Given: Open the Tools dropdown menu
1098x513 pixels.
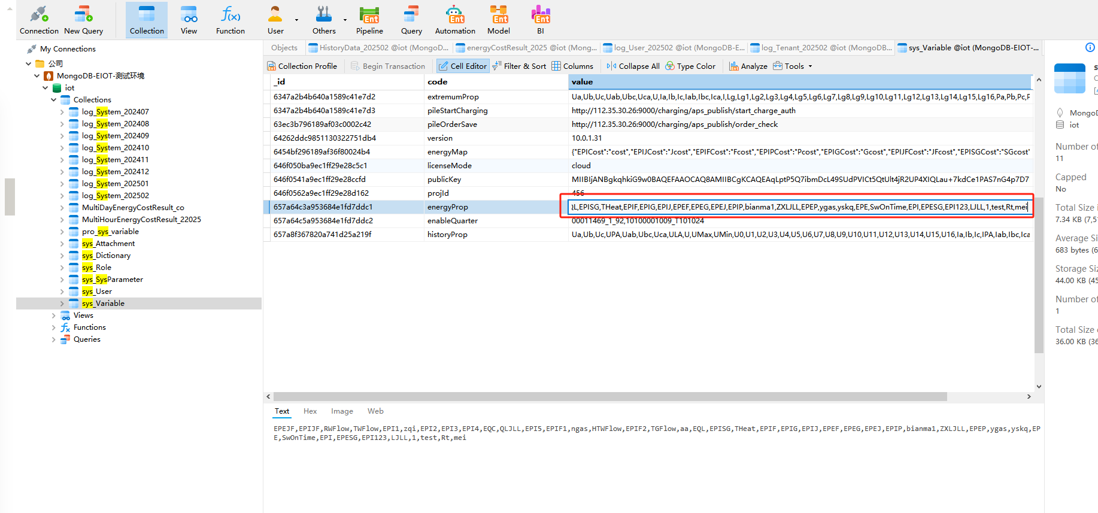Looking at the screenshot, I should [793, 66].
